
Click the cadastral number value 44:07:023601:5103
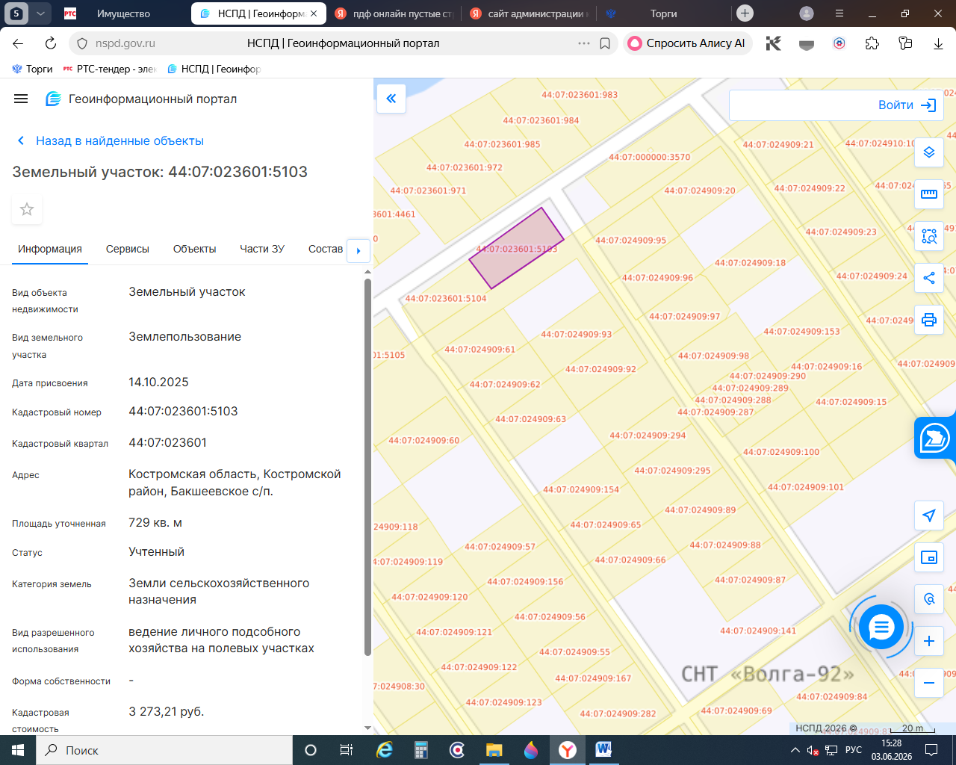pyautogui.click(x=183, y=412)
